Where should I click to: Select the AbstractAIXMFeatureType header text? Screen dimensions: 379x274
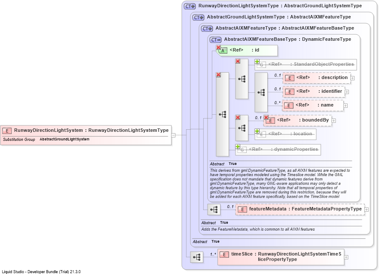pyautogui.click(x=285, y=28)
